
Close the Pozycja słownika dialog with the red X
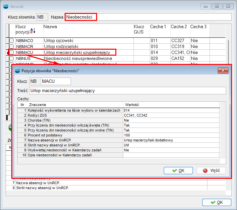coord(222,71)
